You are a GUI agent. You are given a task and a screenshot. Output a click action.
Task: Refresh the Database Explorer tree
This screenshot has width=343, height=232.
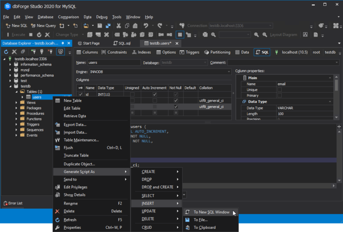[x=6, y=52]
